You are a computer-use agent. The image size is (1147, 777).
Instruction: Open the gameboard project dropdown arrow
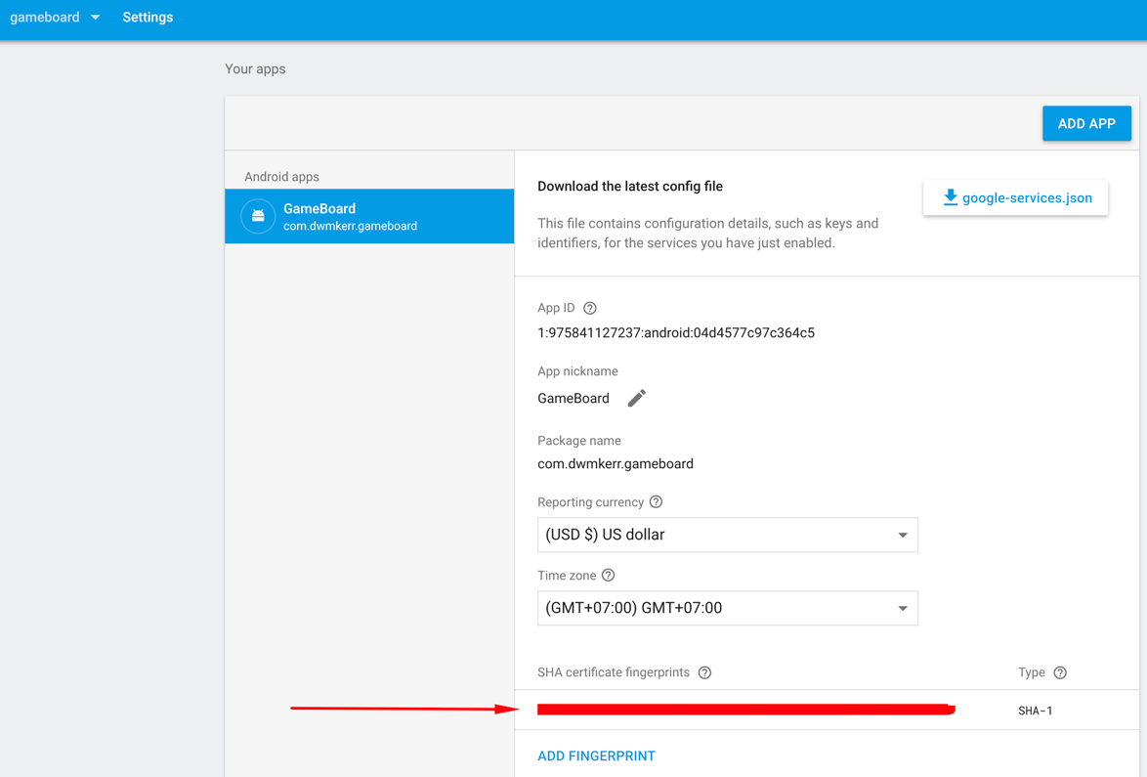pyautogui.click(x=95, y=18)
